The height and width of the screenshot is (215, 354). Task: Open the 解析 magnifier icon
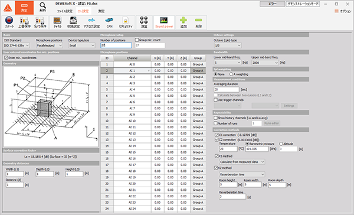coord(42,7)
